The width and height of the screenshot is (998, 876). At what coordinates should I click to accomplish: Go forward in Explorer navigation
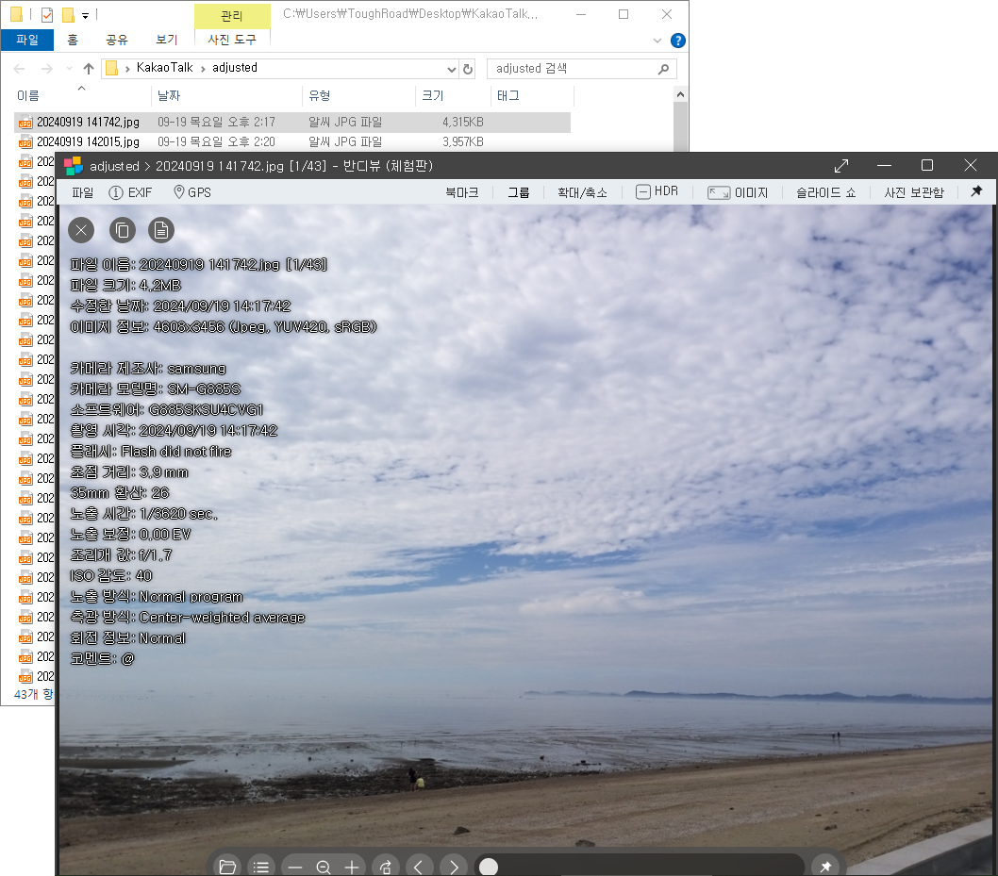coord(47,69)
